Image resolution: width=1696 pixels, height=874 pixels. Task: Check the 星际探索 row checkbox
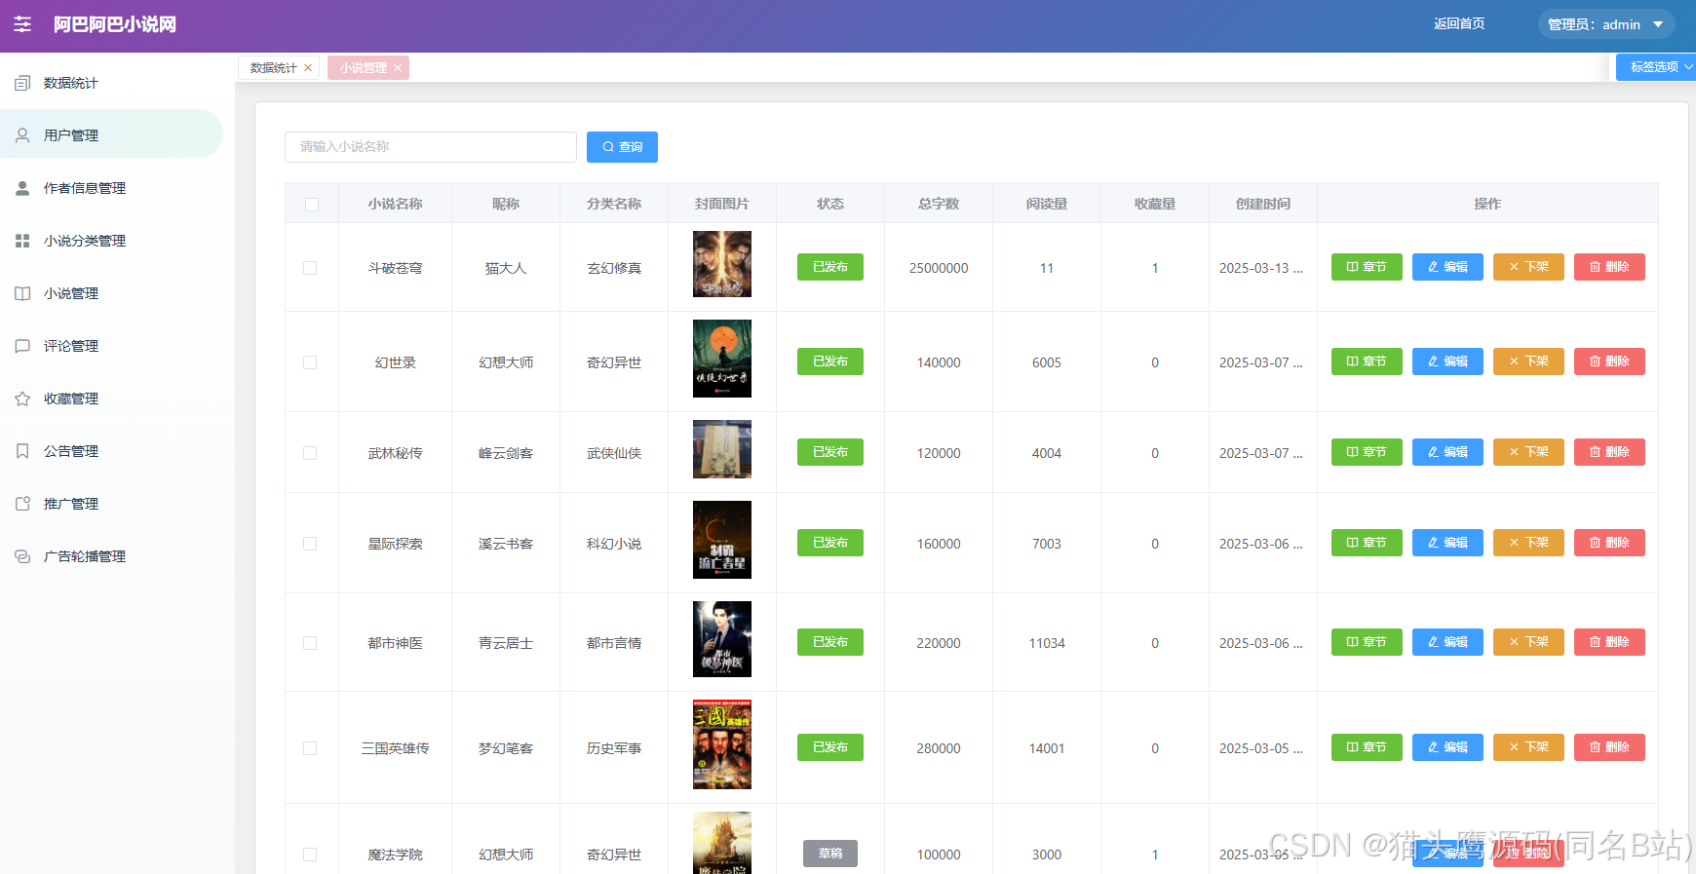tap(310, 544)
